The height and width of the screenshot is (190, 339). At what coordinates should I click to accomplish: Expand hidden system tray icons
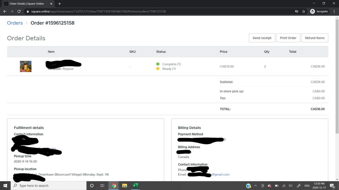(255, 186)
